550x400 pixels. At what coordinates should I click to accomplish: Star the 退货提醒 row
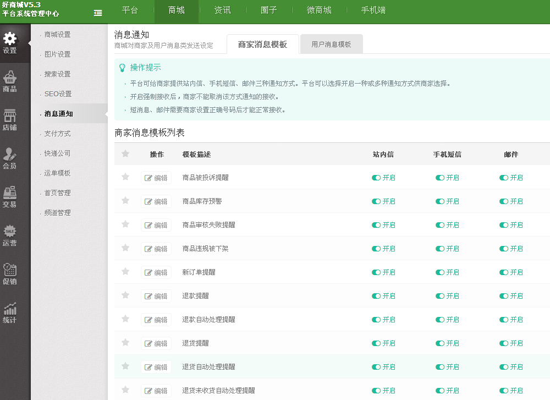click(x=125, y=342)
